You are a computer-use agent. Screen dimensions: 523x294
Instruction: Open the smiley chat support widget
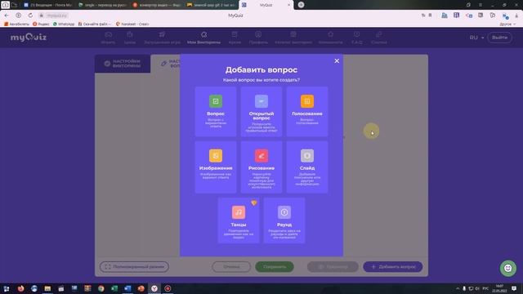(508, 268)
